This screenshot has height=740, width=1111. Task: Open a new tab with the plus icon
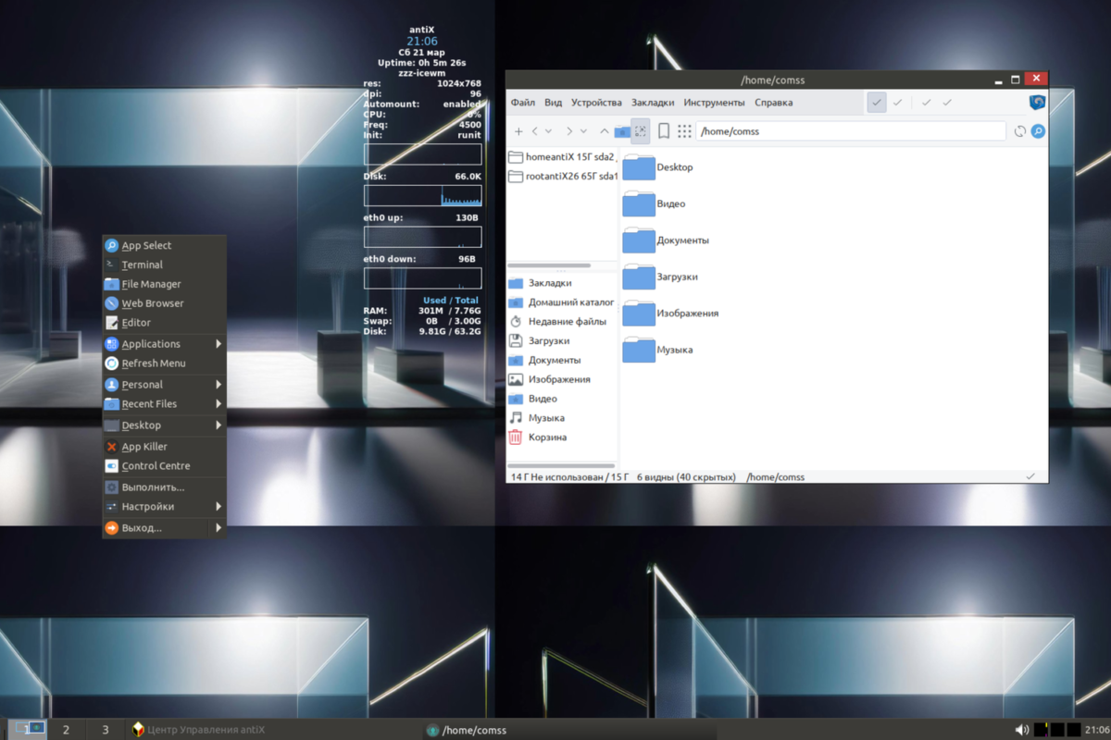(x=518, y=131)
